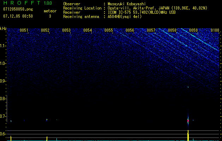Click the 0057 time marker

click(x=151, y=30)
